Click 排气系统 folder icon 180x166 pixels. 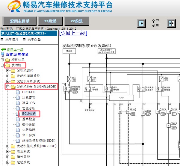pyautogui.click(x=13, y=157)
